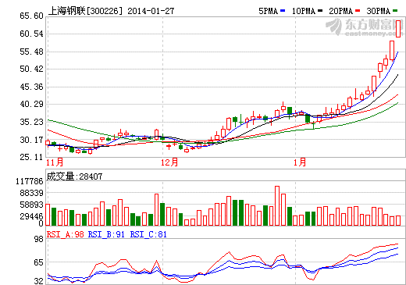This screenshot has height=285, width=406.
Task: Click the black 10PMA legend swatch
Action: coord(320,11)
